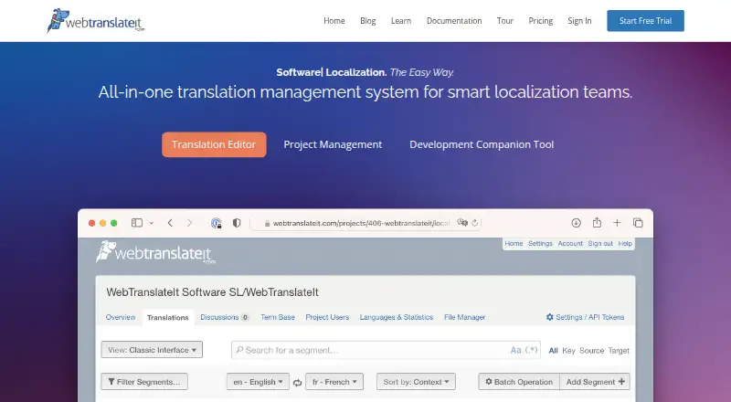Screen dimensions: 731x402
Task: Open the View: Classic Interface dropdown
Action: pyautogui.click(x=152, y=350)
